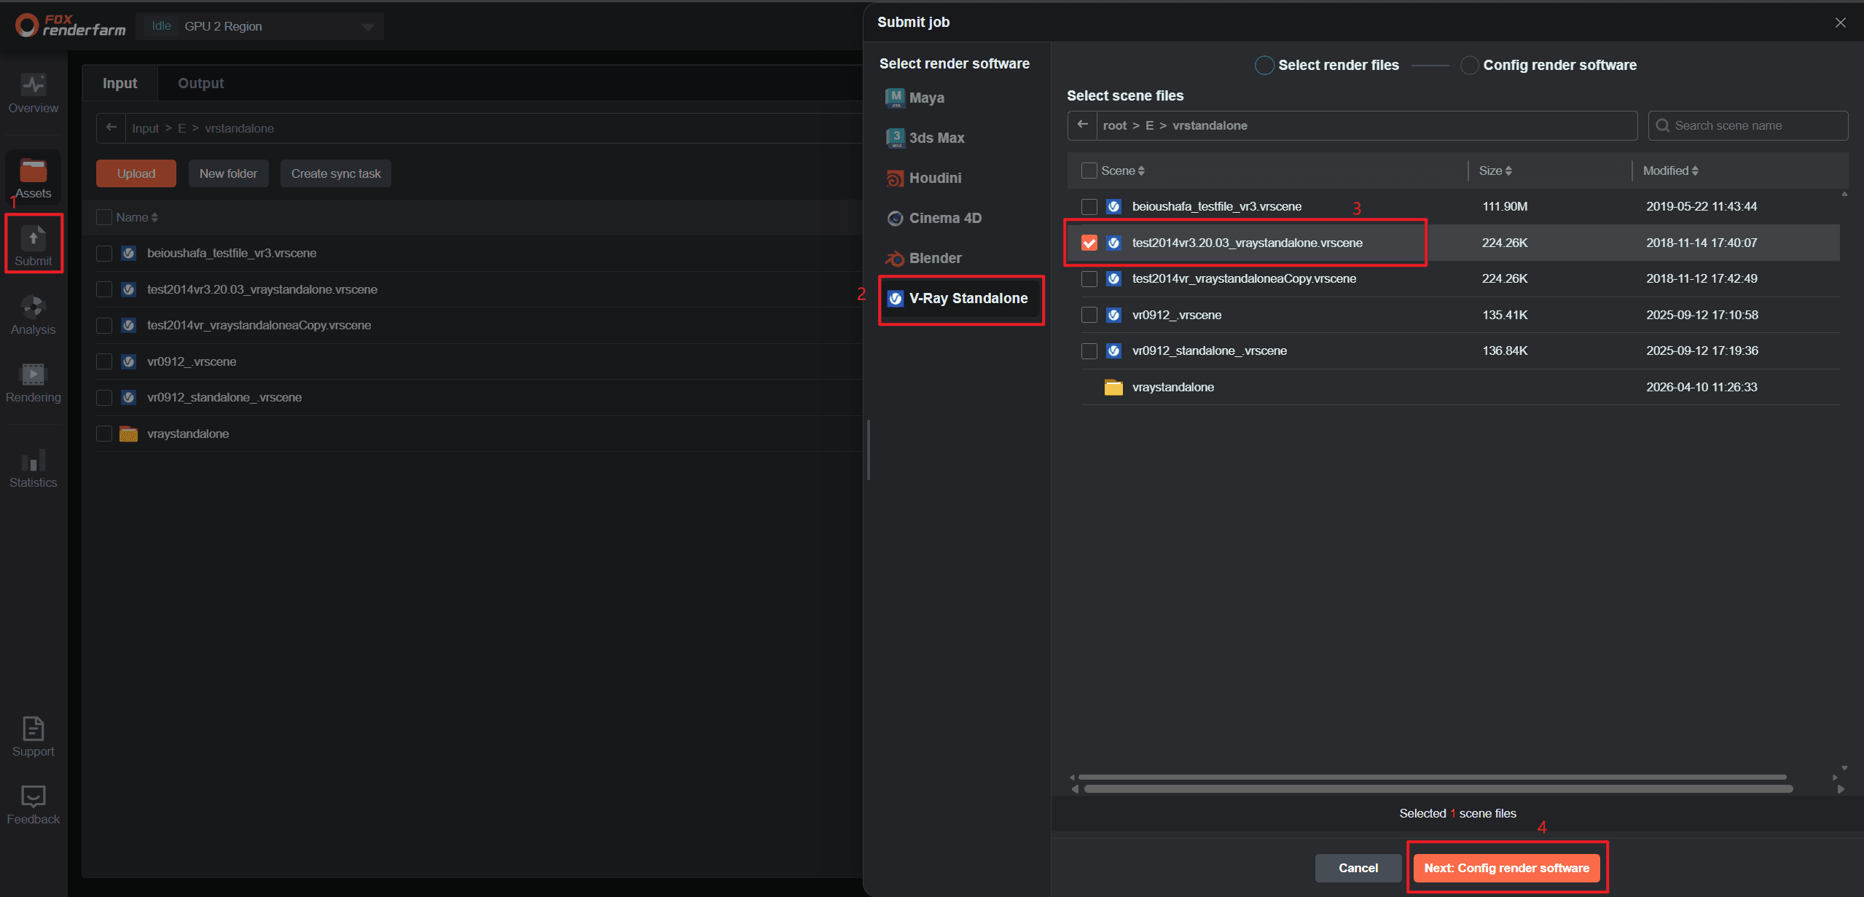Click the Support document icon
Image resolution: width=1864 pixels, height=897 pixels.
tap(33, 729)
